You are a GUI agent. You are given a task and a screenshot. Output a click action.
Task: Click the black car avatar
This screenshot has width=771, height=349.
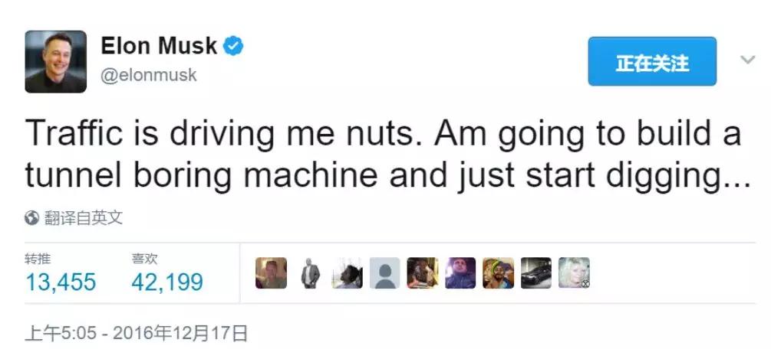[535, 273]
